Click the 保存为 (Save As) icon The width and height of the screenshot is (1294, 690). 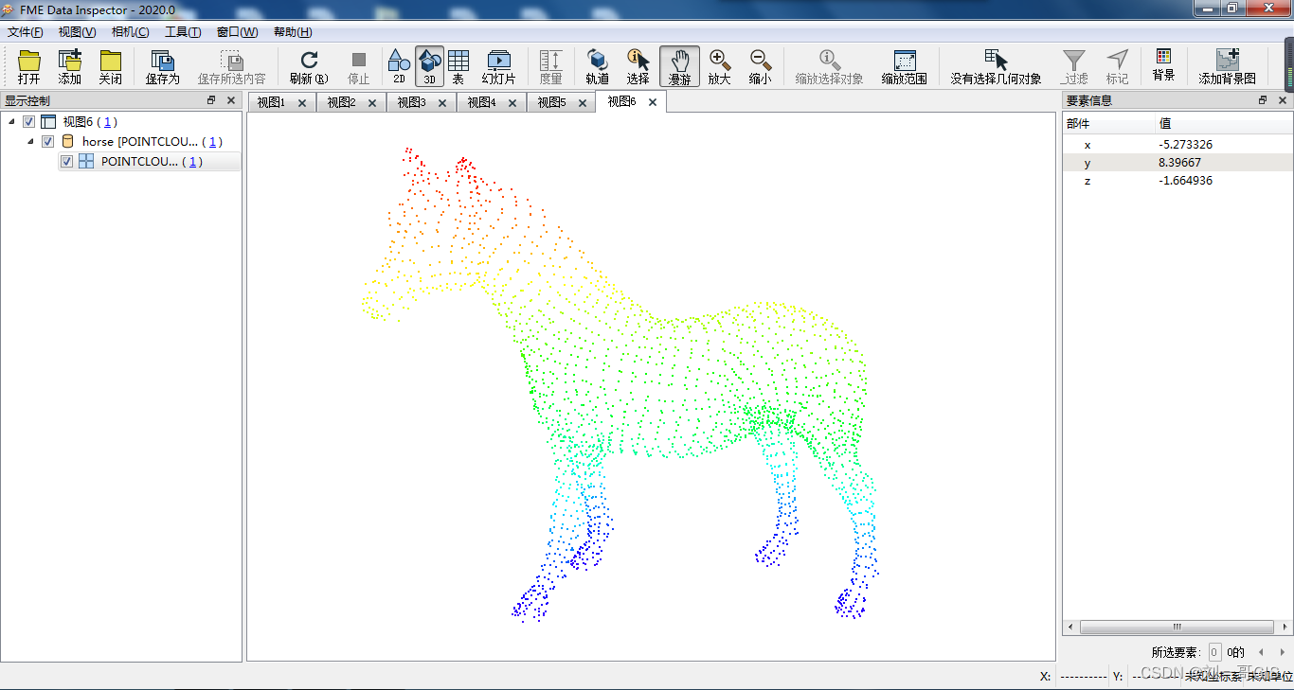point(162,66)
